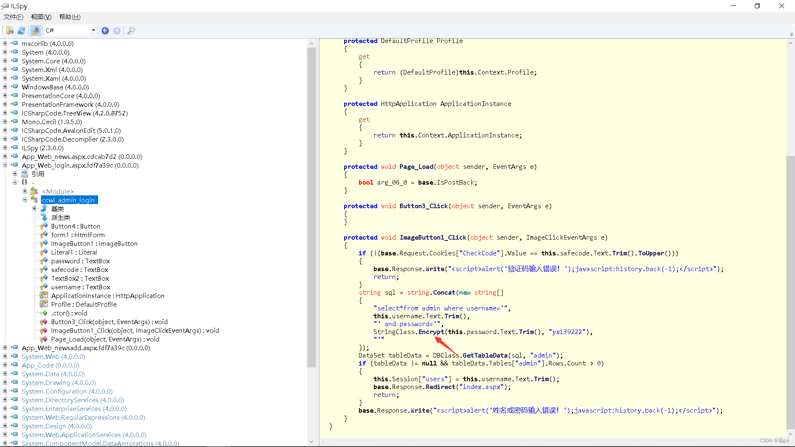Click the 派生类 derived types icon
Image resolution: width=795 pixels, height=447 pixels.
point(44,217)
